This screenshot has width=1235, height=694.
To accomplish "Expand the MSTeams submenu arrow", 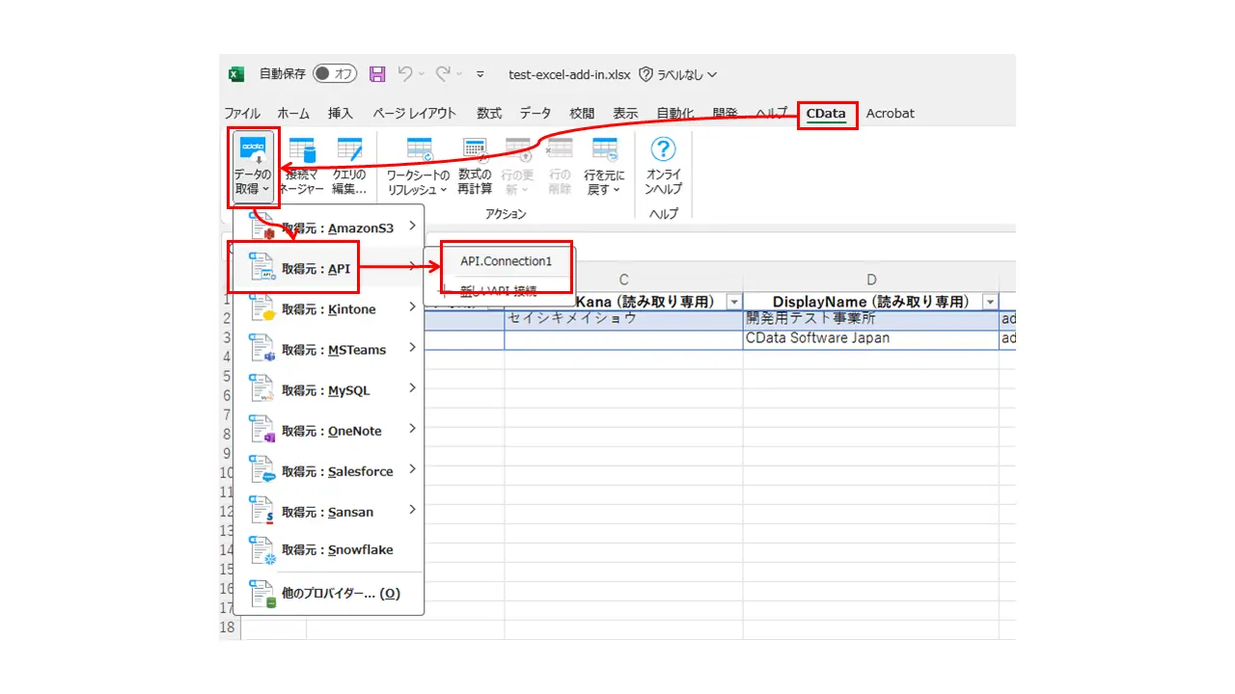I will pos(412,348).
